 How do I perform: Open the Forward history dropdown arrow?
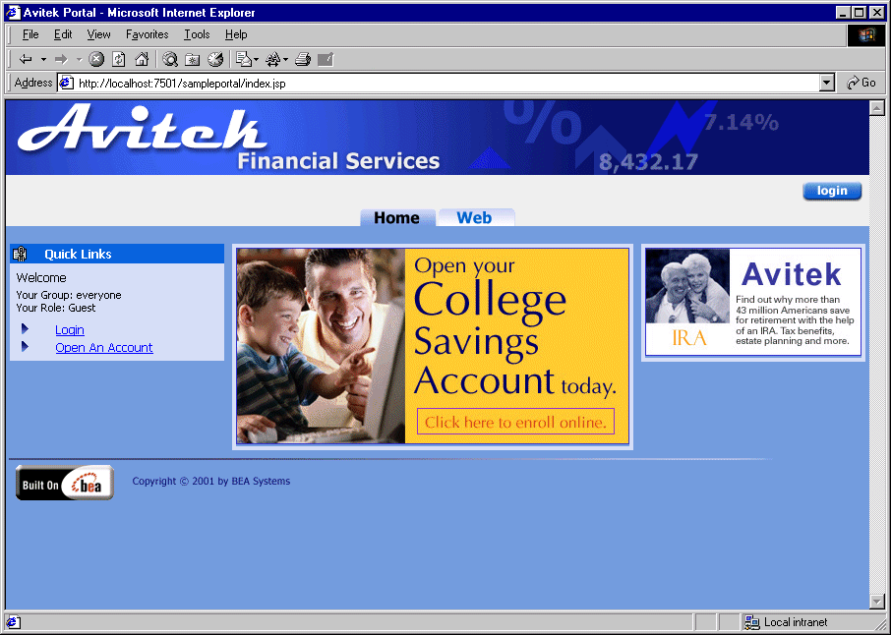coord(79,59)
